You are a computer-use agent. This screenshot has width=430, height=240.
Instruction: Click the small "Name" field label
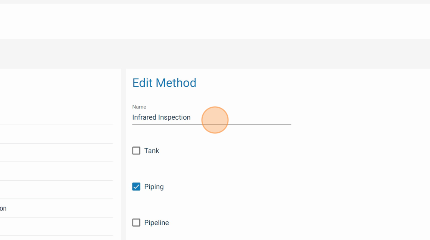[139, 107]
